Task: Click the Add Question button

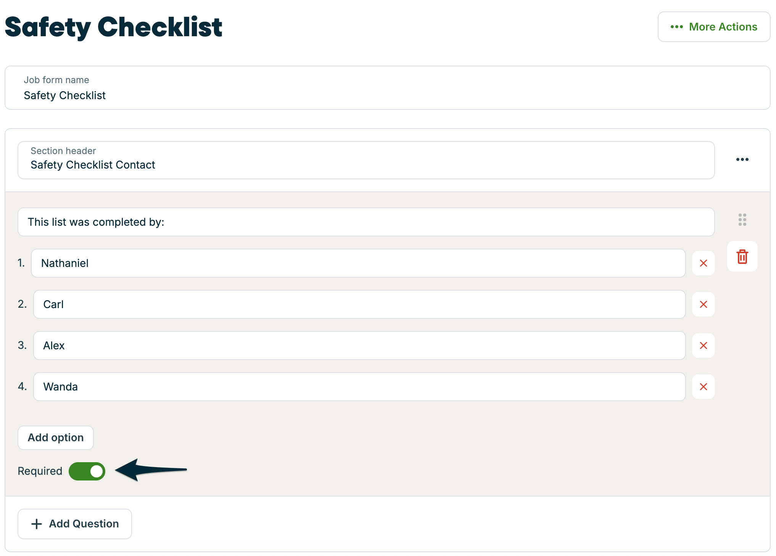Action: point(75,524)
